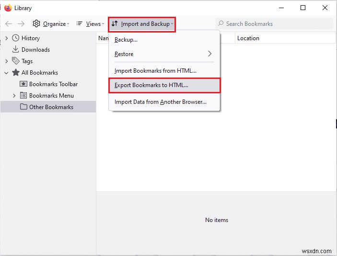Viewport: 337px width, 256px height.
Task: Click the Bookmarks Toolbar star-box icon
Action: coord(23,84)
